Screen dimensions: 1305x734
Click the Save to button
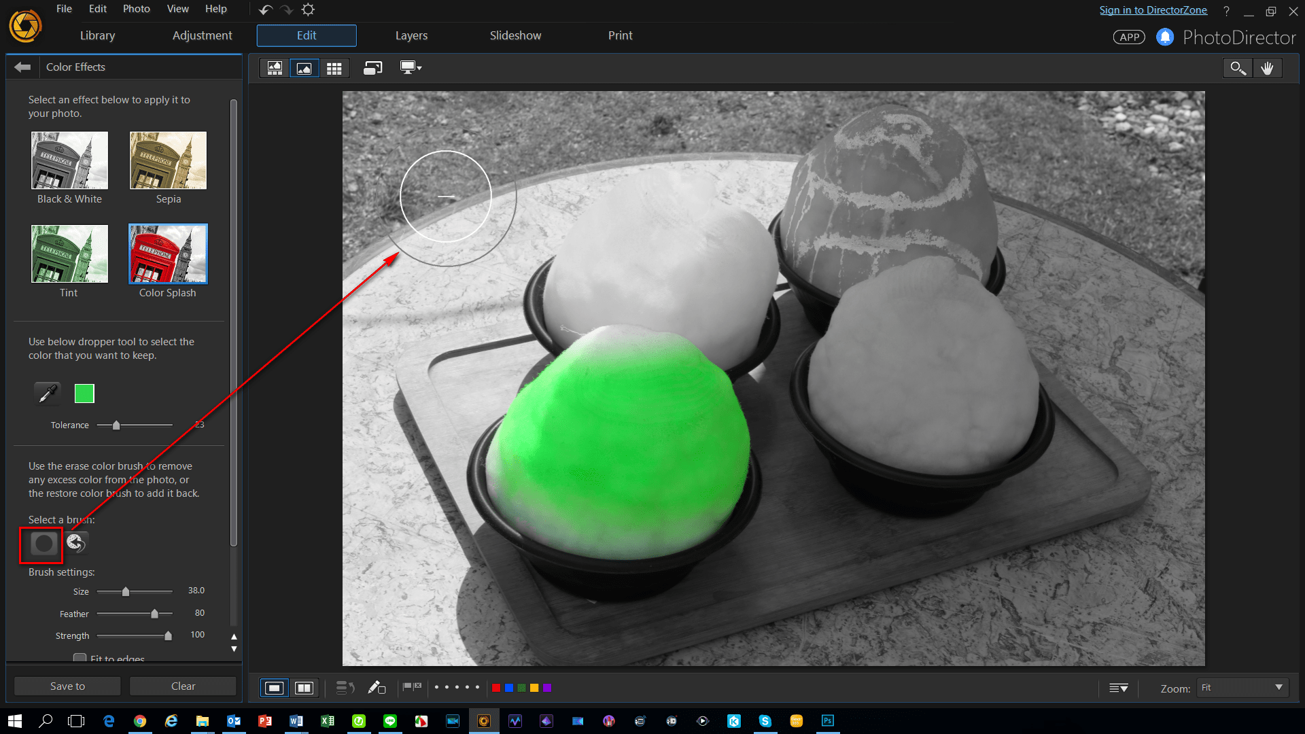[x=67, y=686]
